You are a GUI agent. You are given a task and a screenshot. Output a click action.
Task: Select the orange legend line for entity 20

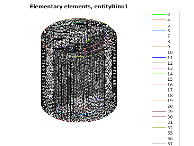(x=159, y=106)
